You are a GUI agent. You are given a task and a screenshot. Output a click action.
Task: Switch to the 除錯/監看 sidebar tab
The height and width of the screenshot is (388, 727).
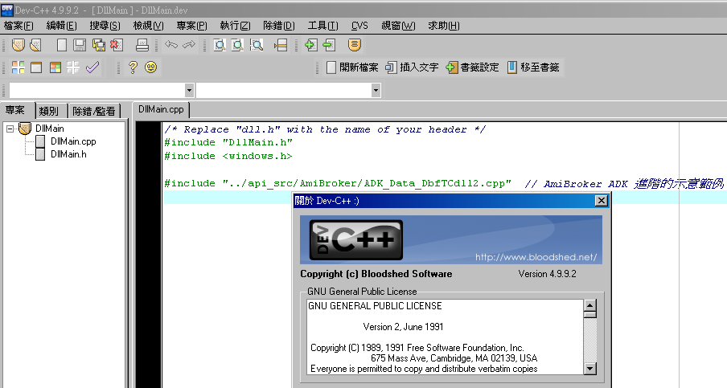point(94,111)
